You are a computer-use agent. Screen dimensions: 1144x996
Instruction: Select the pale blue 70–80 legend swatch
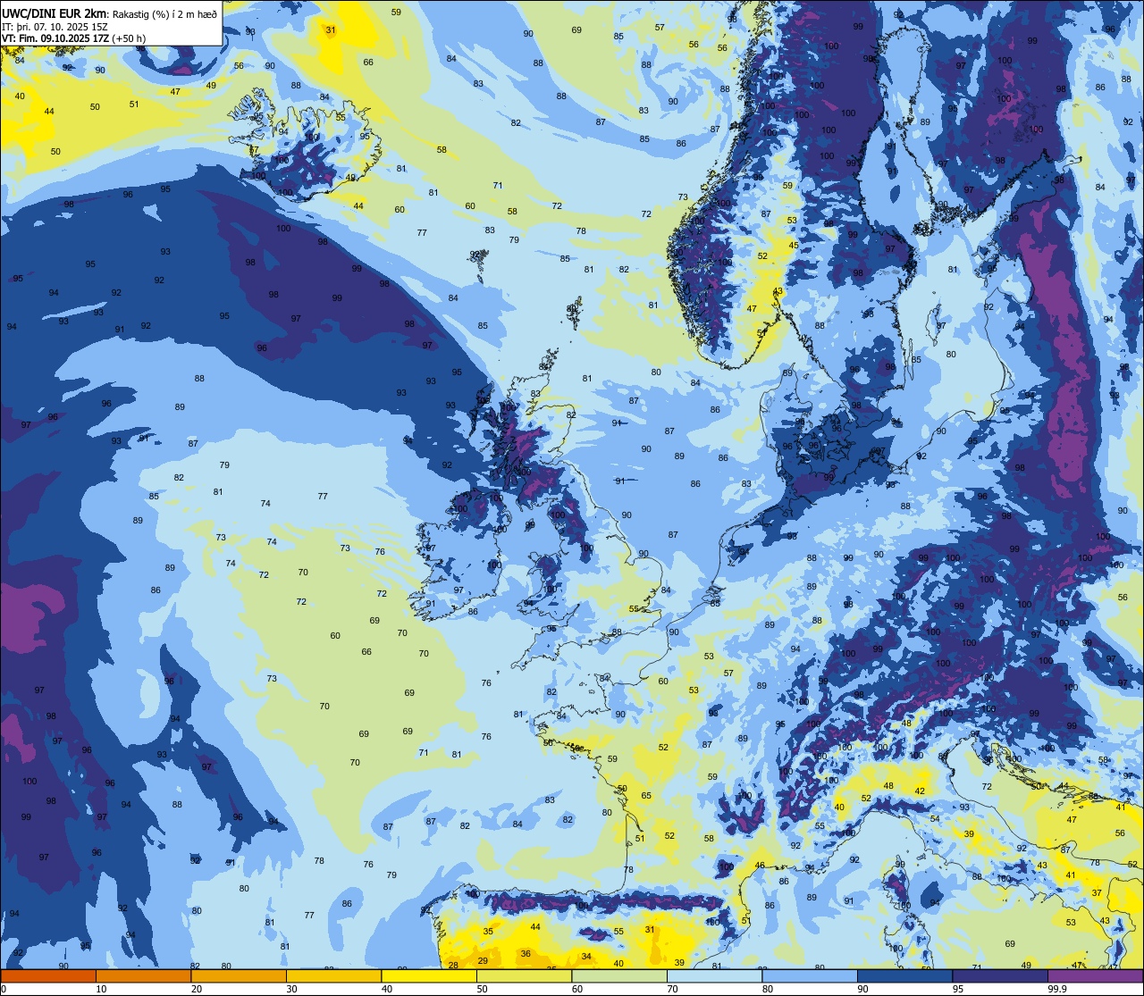714,975
